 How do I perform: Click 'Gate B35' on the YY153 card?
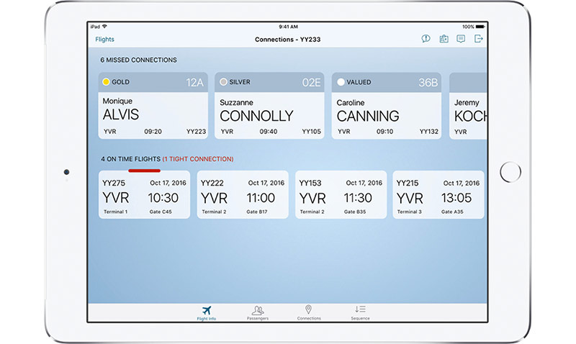pos(355,212)
